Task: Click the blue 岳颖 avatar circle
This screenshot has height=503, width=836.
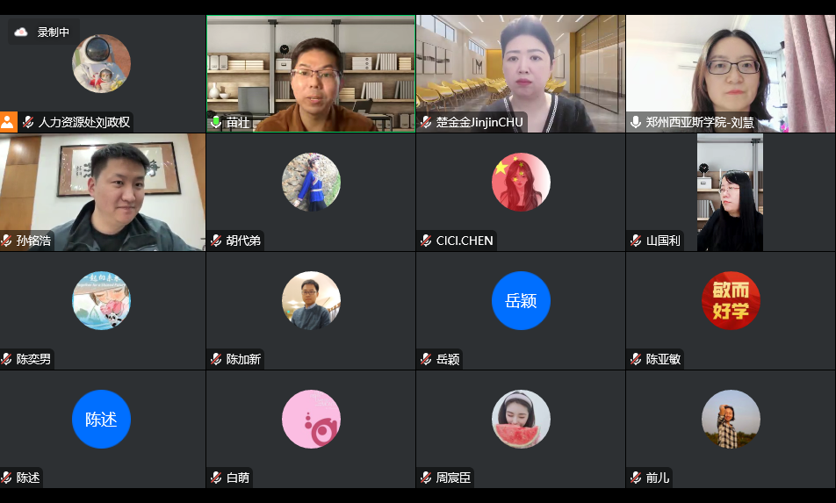Action: click(521, 300)
